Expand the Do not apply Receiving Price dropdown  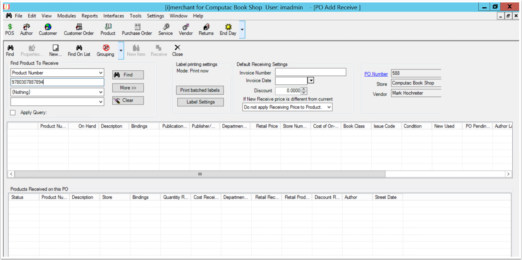pyautogui.click(x=329, y=107)
